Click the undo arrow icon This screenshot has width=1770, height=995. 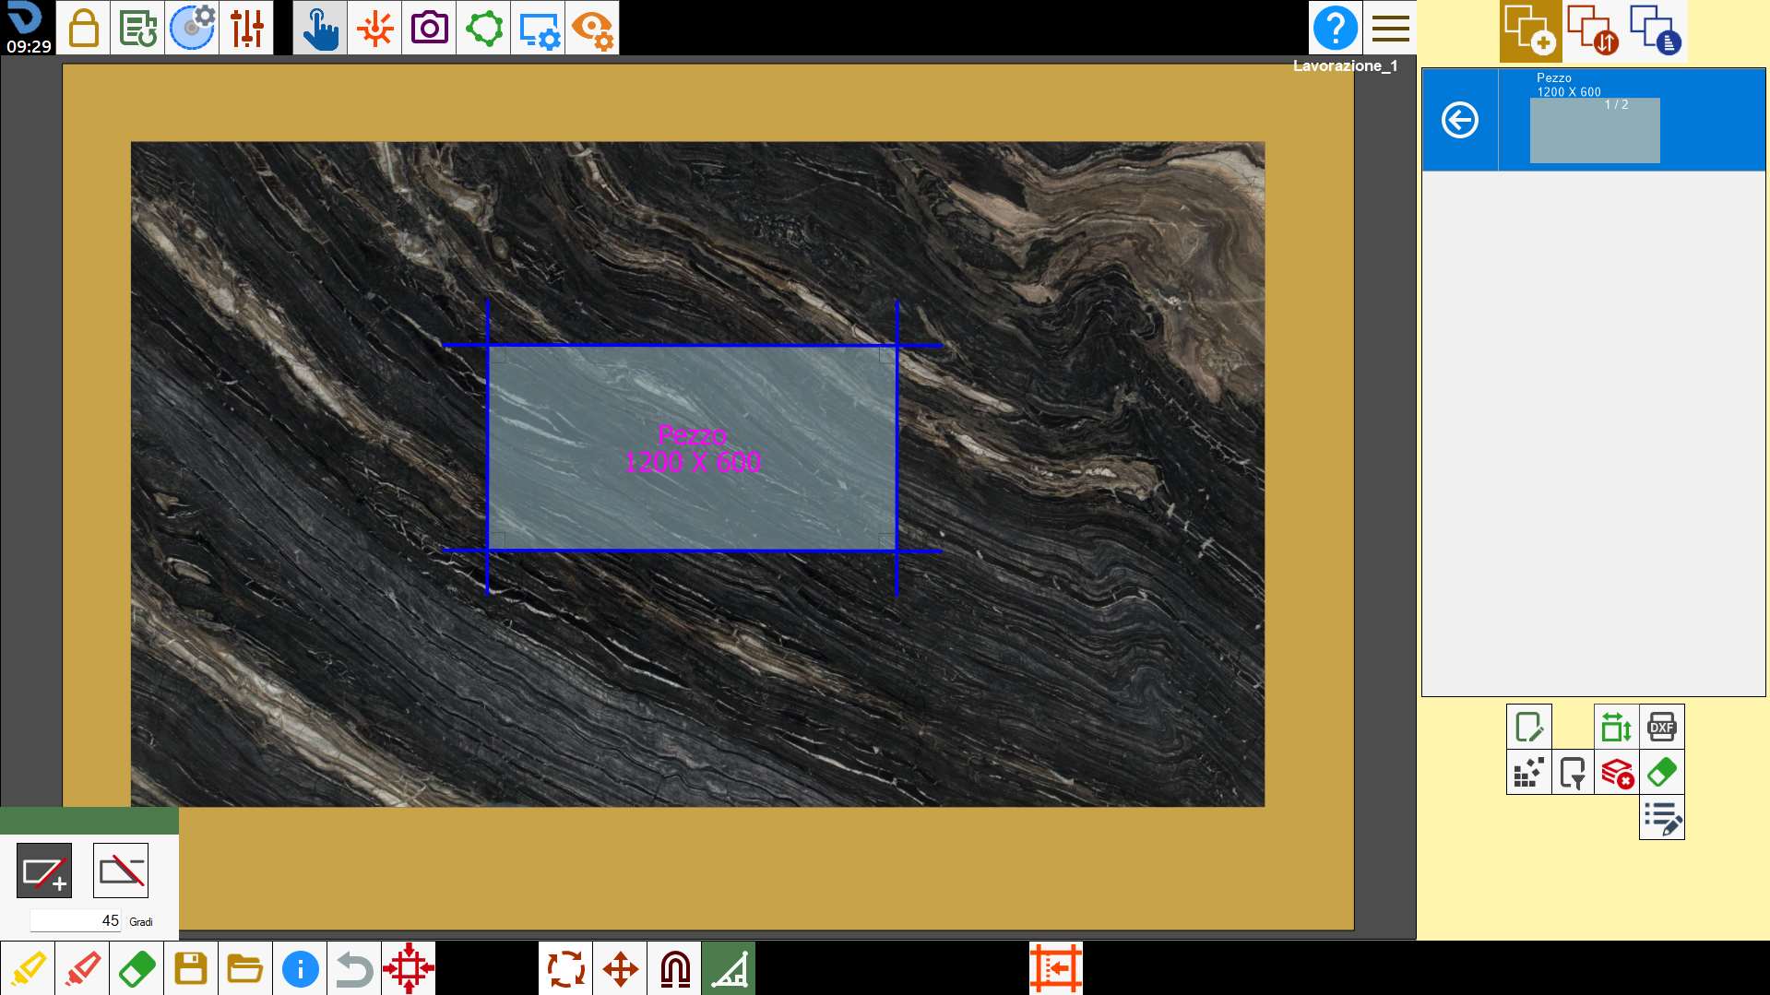click(x=353, y=968)
